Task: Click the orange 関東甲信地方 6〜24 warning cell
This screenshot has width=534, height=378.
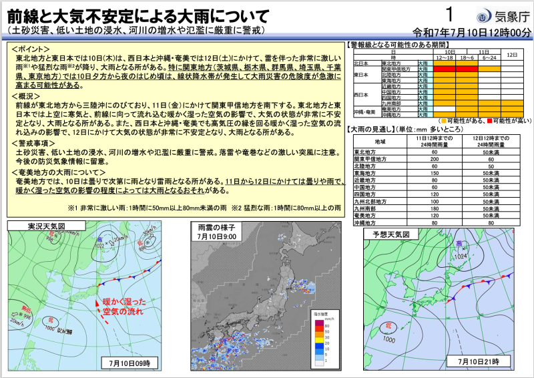Action: click(489, 69)
